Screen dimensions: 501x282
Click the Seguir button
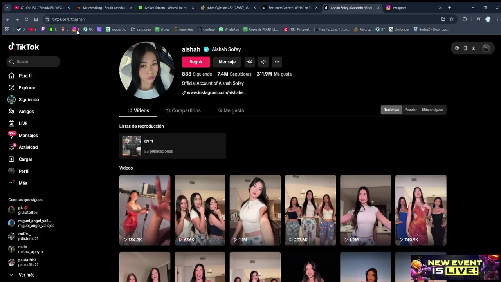tap(196, 62)
